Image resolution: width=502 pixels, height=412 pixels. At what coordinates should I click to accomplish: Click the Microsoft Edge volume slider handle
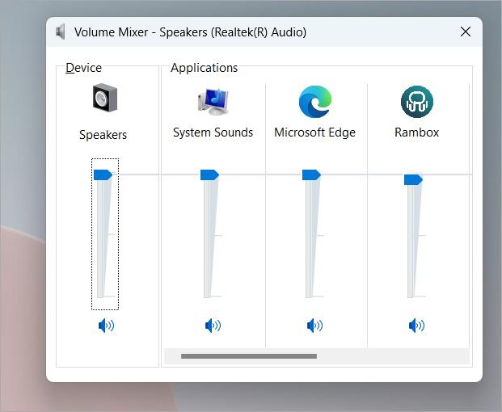[x=311, y=174]
